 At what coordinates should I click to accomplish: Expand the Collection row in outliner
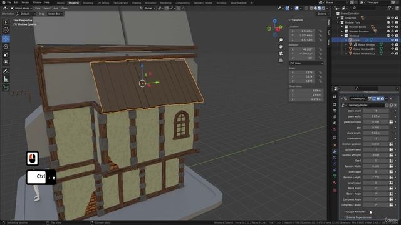tap(338, 18)
